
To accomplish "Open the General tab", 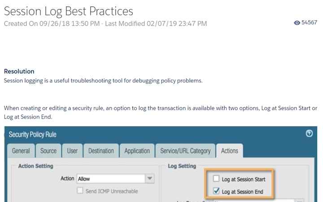I will (x=21, y=151).
